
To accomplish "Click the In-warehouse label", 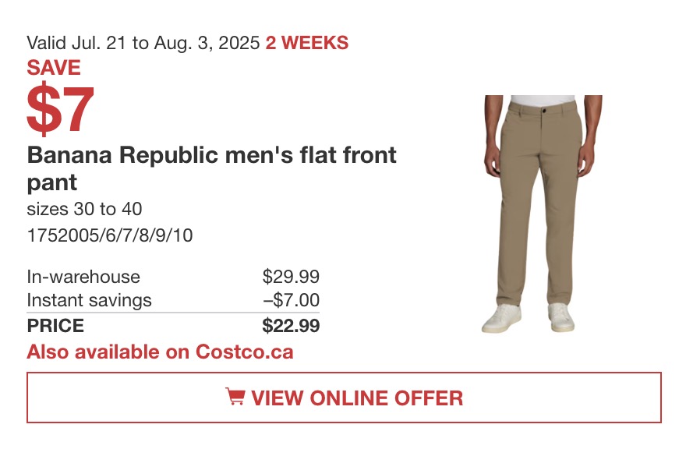I will pos(83,277).
